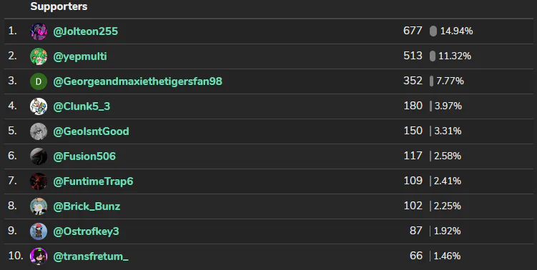The width and height of the screenshot is (537, 270).
Task: Open the Ostrofkey3 avatar
Action: pyautogui.click(x=39, y=231)
